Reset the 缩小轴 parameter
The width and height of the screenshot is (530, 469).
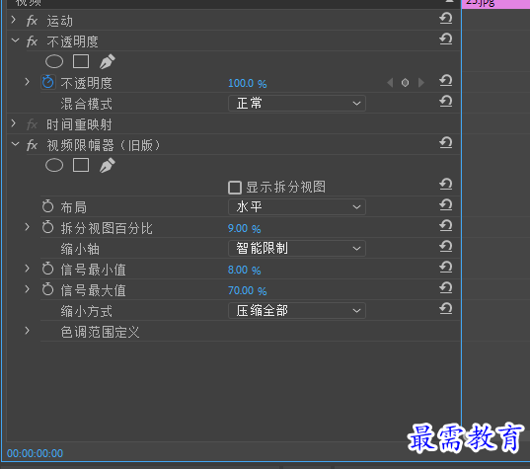coord(446,247)
